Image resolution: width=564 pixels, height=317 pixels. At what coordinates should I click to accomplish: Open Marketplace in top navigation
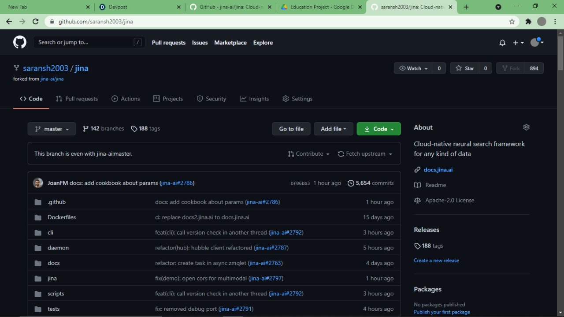click(230, 43)
